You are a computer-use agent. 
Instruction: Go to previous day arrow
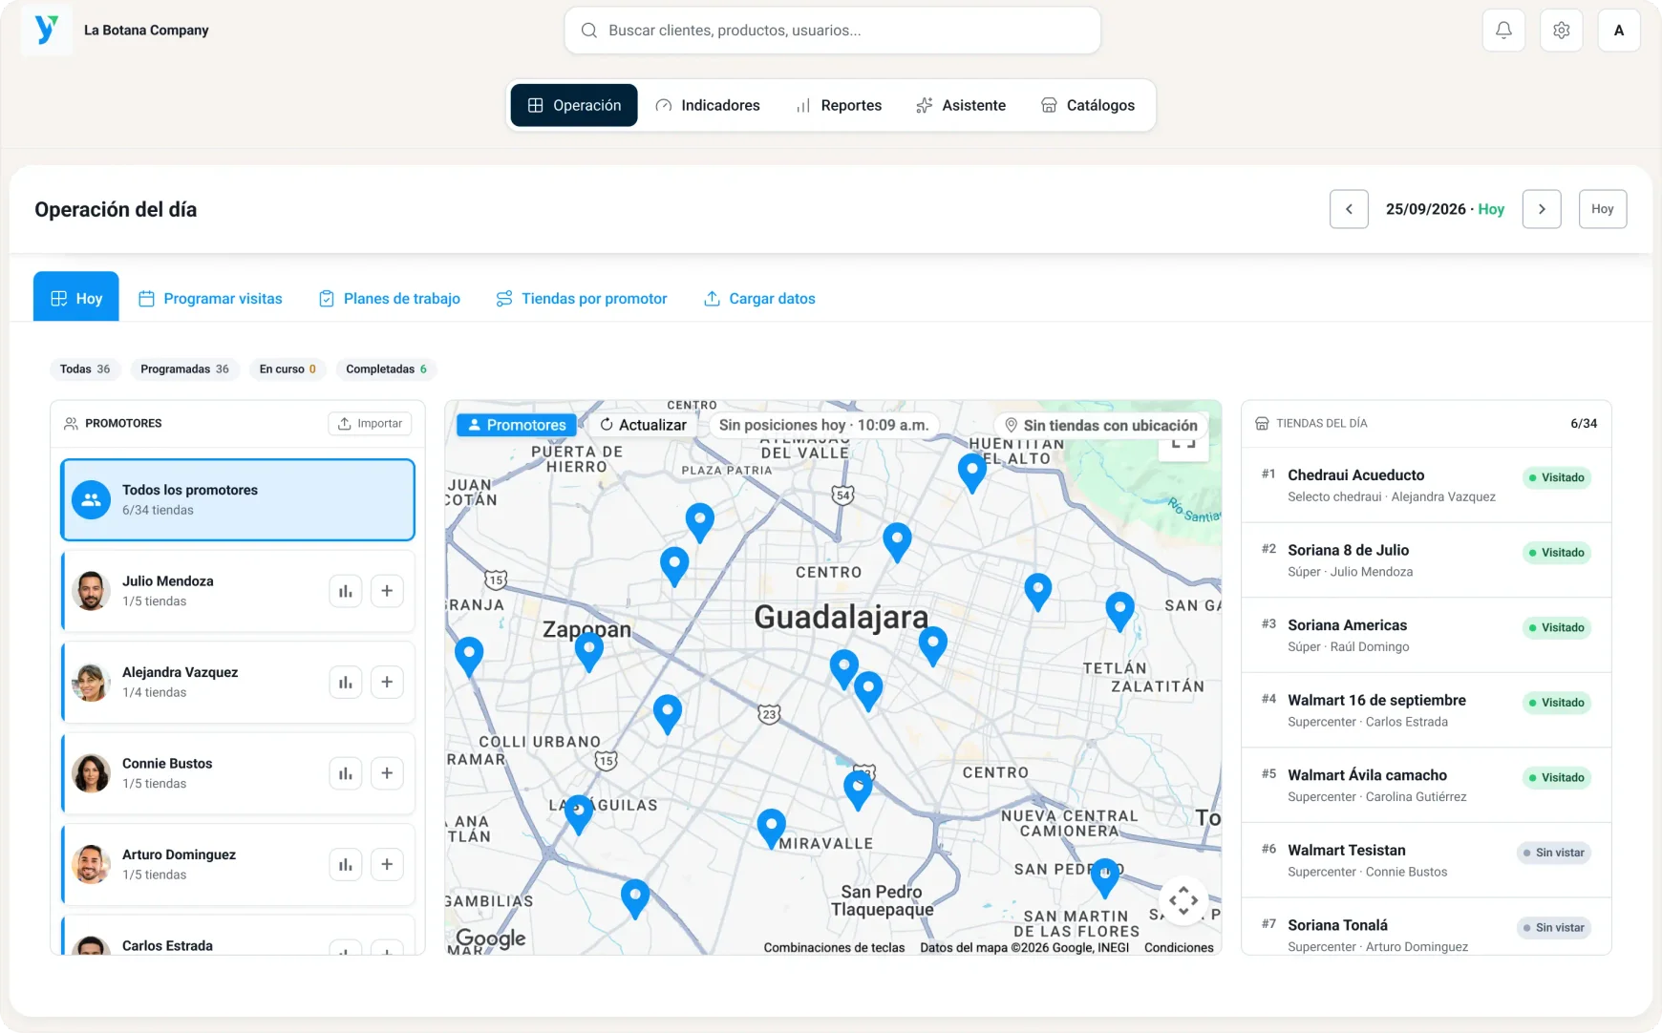[x=1349, y=209]
